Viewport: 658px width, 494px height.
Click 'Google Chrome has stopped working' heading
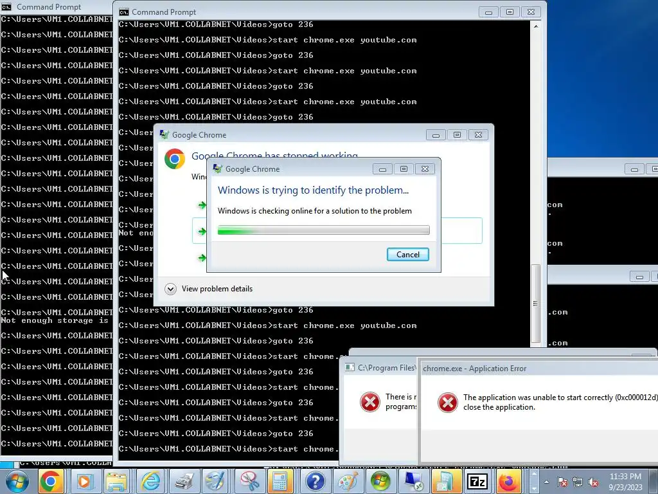click(x=274, y=155)
